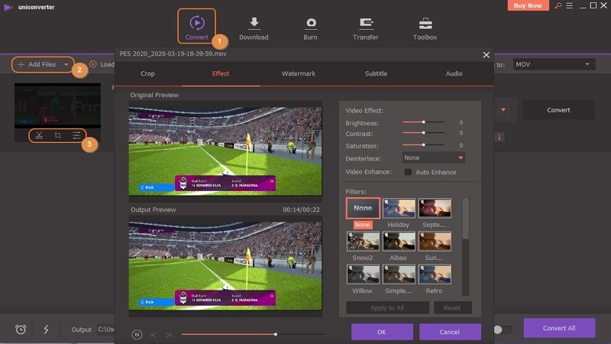Screen dimensions: 611x344
Task: Click the scissors trim icon under thumbnail
Action: click(39, 135)
